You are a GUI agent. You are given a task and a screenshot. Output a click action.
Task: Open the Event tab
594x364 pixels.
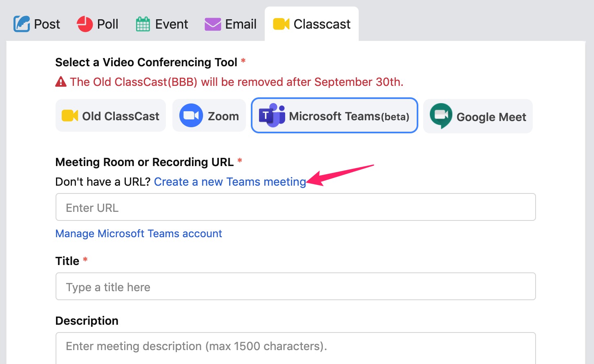click(162, 24)
